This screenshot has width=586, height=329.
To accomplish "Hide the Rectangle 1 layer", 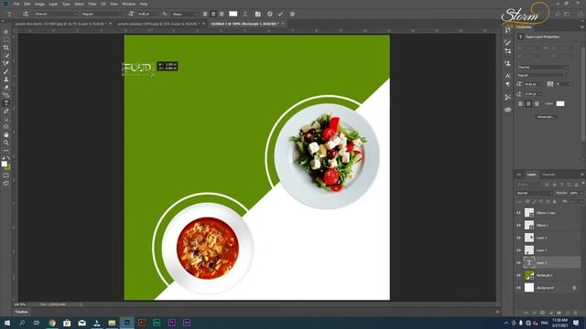I will click(519, 275).
